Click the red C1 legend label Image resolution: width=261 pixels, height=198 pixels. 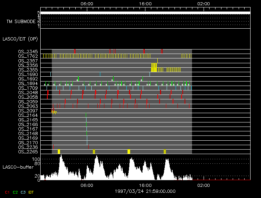pyautogui.click(x=6, y=192)
